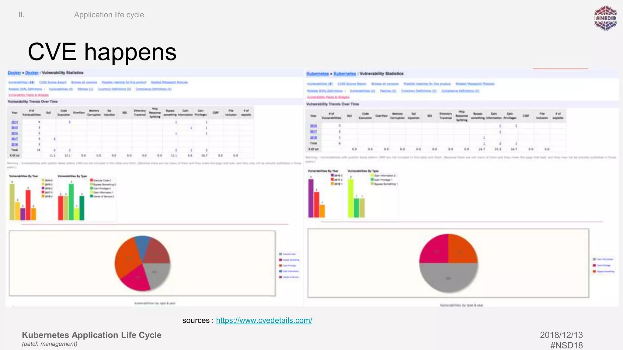
Task: Open Kubernetes Related Metasploit Modules link
Action: click(475, 84)
